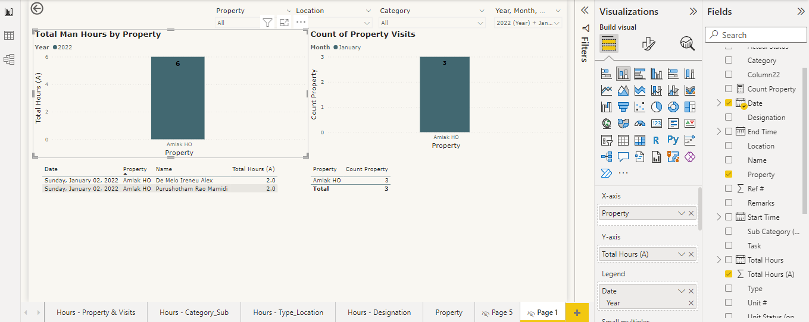Image resolution: width=809 pixels, height=322 pixels.
Task: Choose Waterfall chart visualization
Action: click(x=607, y=107)
